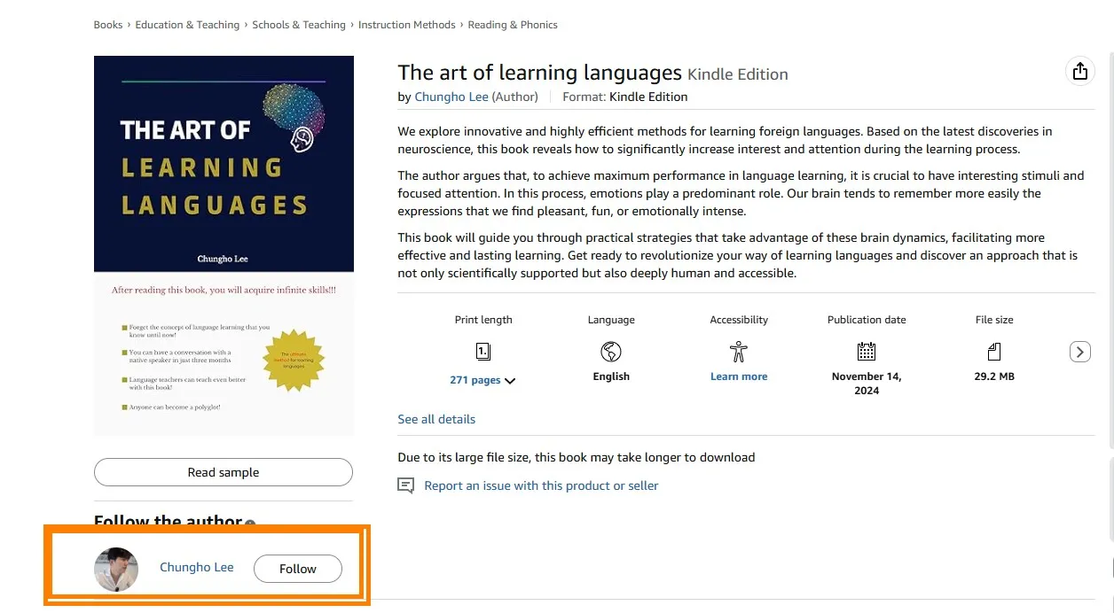Click the info icon beside Follow the author
Viewport: 1114px width, 613px height.
coord(250,523)
